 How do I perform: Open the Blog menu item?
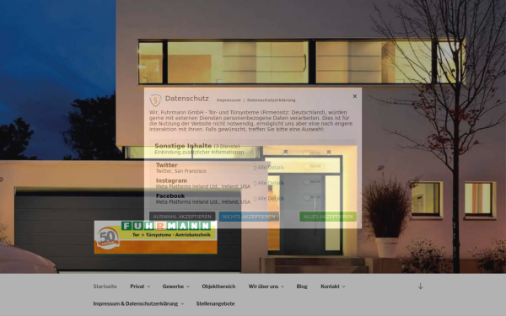coord(302,287)
